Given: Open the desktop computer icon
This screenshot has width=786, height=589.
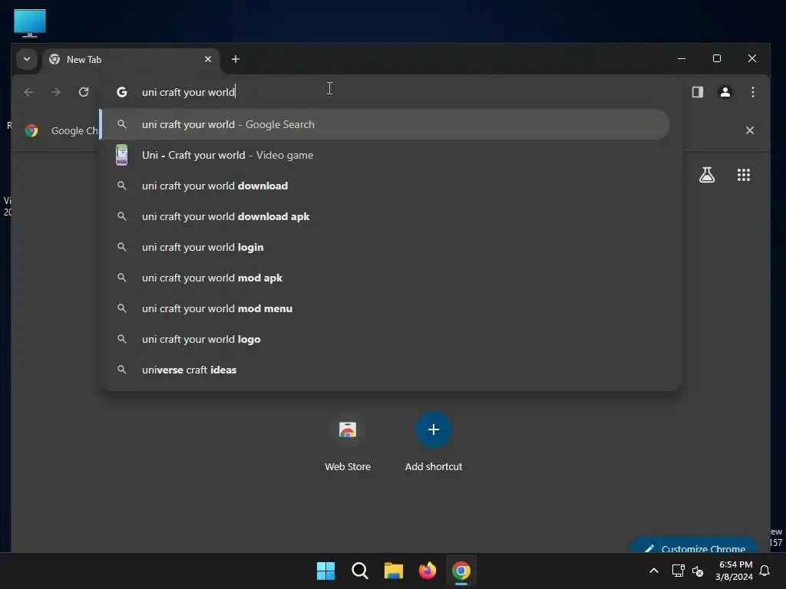Looking at the screenshot, I should 30,23.
